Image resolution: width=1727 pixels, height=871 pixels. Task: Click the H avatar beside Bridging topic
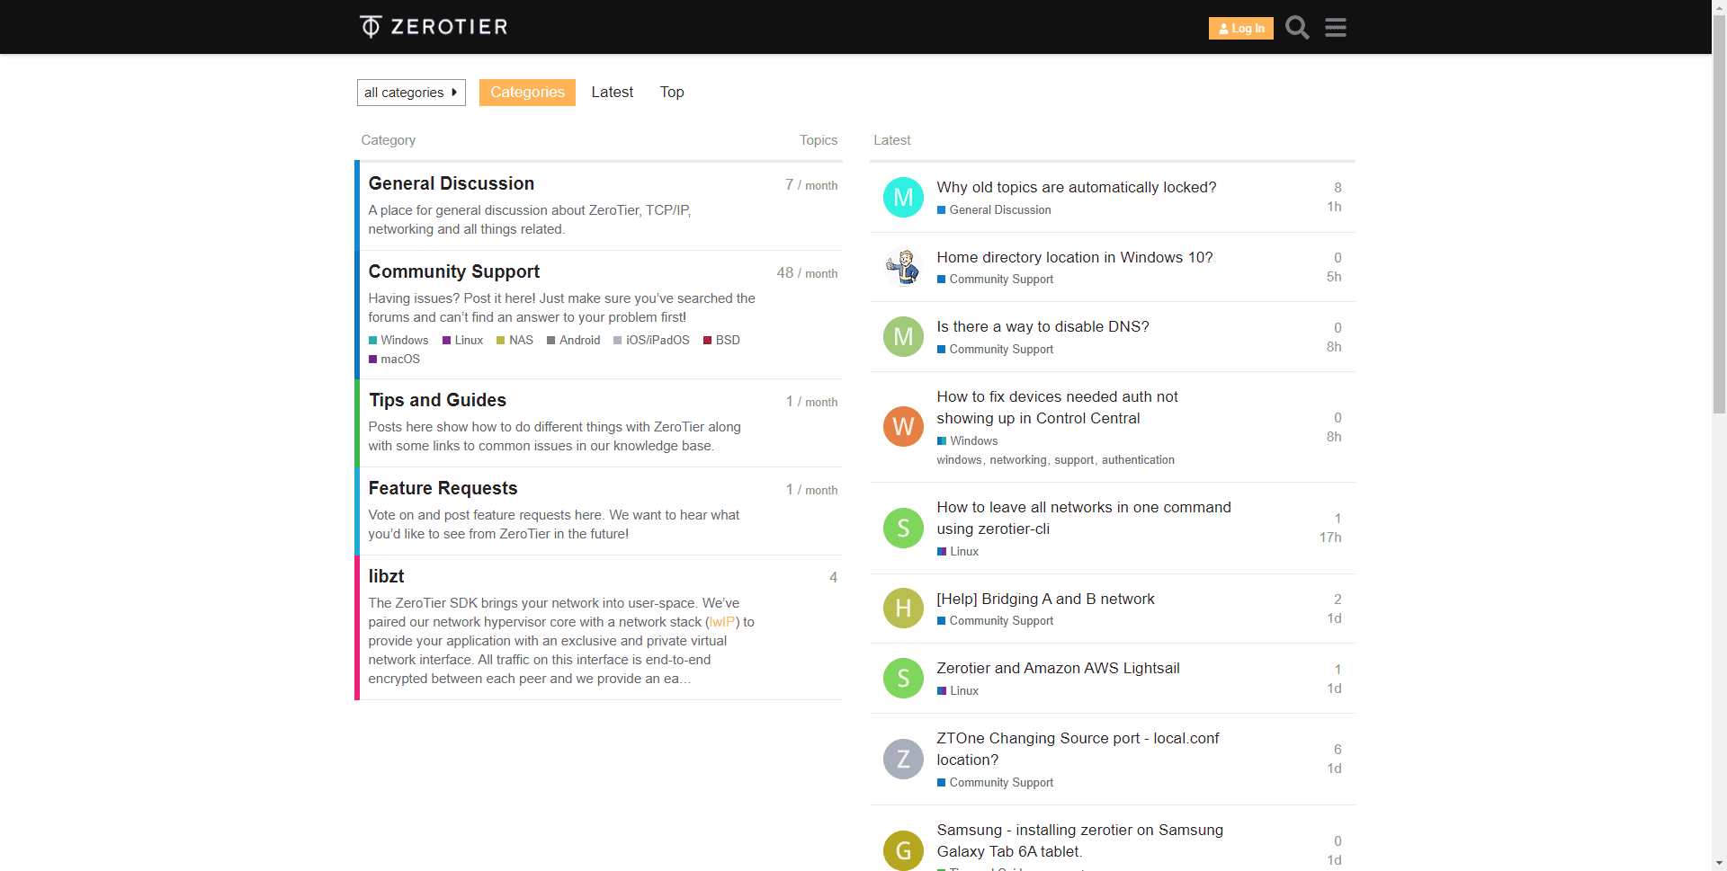pos(903,609)
